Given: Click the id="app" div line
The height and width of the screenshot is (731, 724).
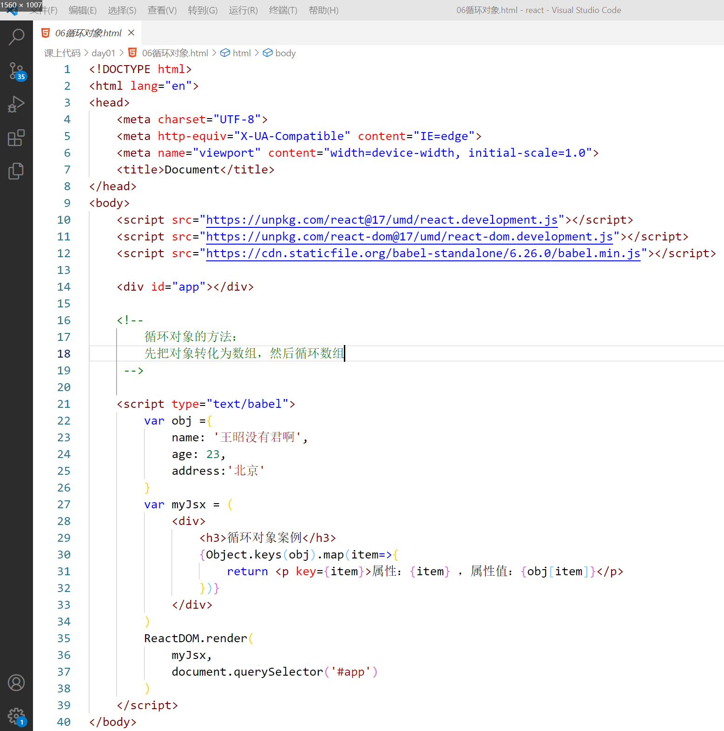Looking at the screenshot, I should 185,286.
